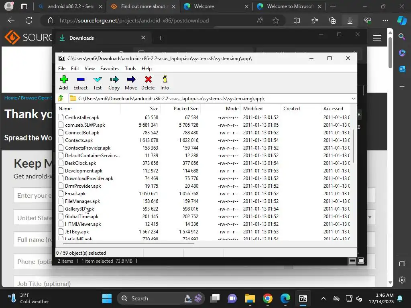Click the Extract toolbar icon
This screenshot has width=411, height=308.
tap(80, 83)
